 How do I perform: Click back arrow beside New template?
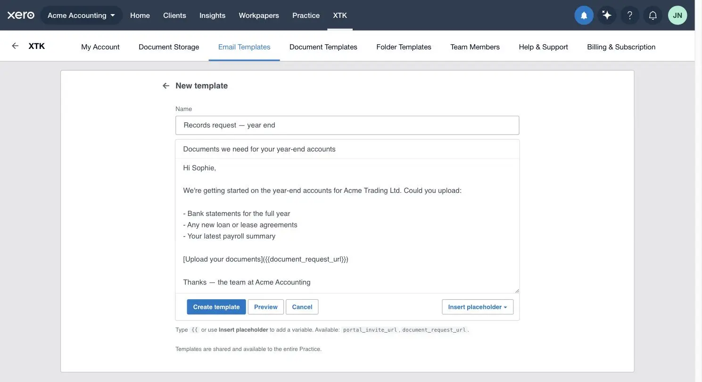(x=166, y=86)
